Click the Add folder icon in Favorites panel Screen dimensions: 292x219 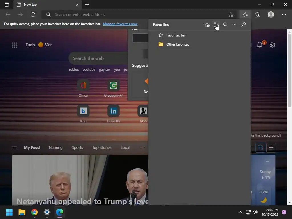pyautogui.click(x=216, y=25)
